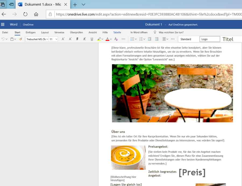This screenshot has width=242, height=186.
Task: Open the Paste clipboard icon
Action: tap(12, 39)
